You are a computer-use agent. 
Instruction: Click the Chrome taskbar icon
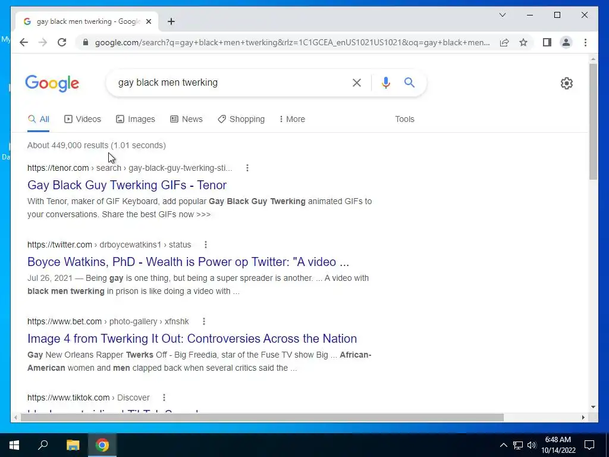[x=102, y=445]
